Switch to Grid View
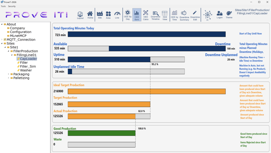Image resolution: width=271 pixels, height=153 pixels. tap(165, 15)
